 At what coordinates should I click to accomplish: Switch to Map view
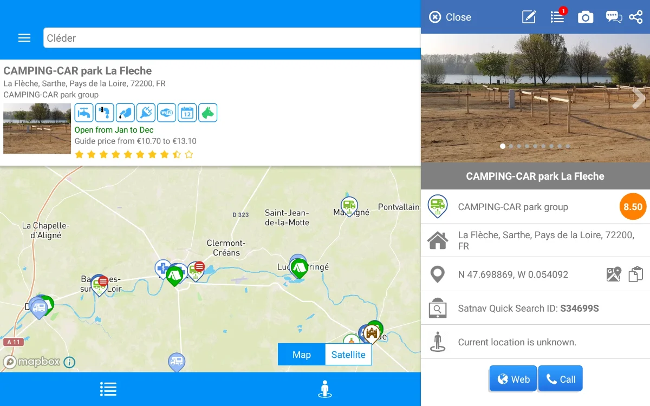click(x=302, y=355)
